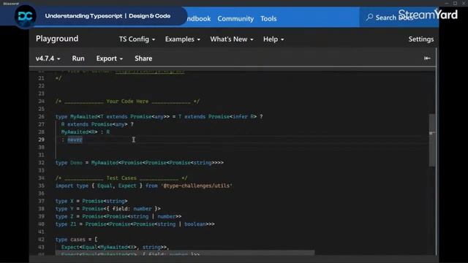Click 'type Z1' declaration on line 40
This screenshot has width=468, height=263.
pos(66,224)
